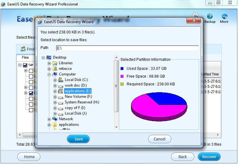The height and width of the screenshot is (164, 238).
Task: Click the Computer icon in tree
Action: (55, 74)
